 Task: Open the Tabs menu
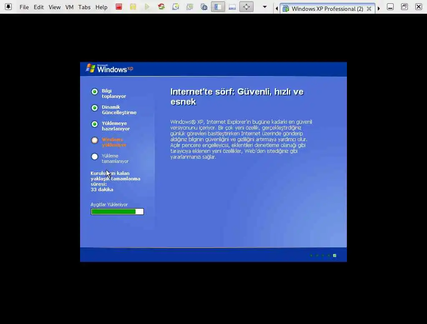coord(84,7)
